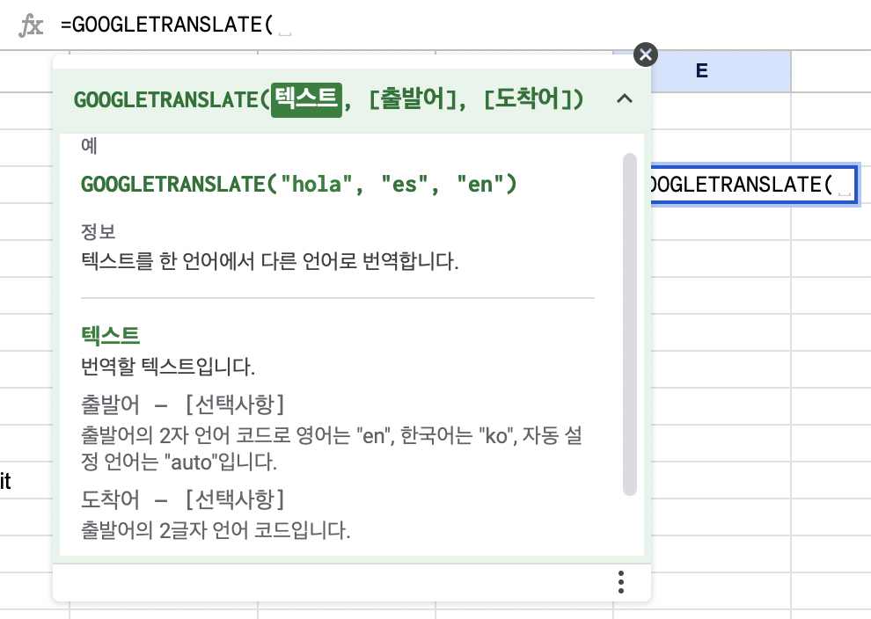Click 출발어의 2글자 언어 코드입니다 text

click(216, 530)
